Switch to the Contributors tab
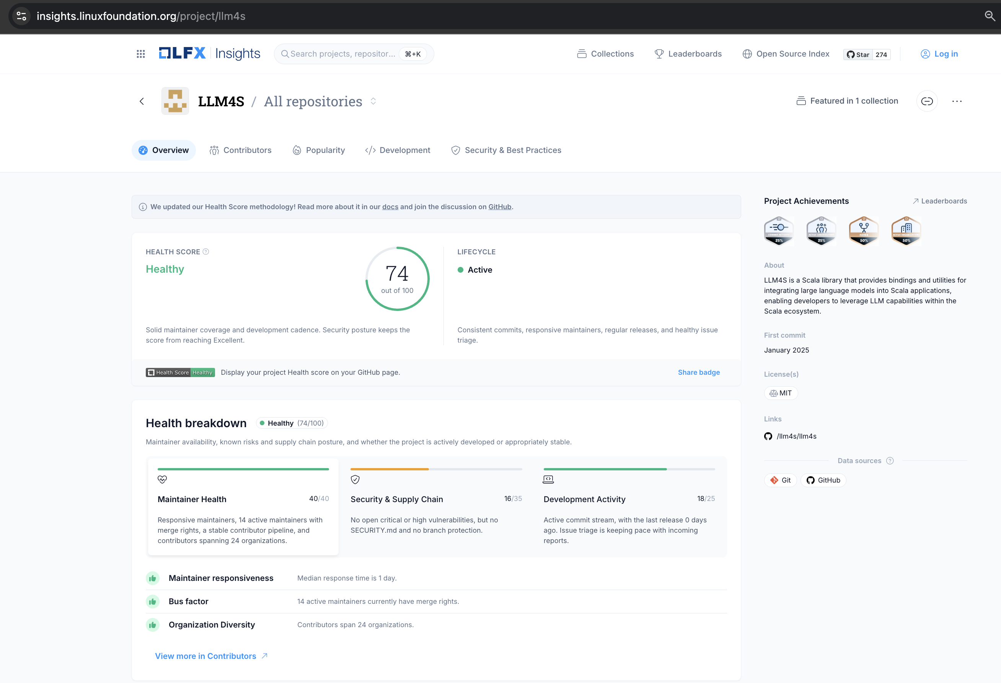Screen dimensions: 1001x683 240,150
